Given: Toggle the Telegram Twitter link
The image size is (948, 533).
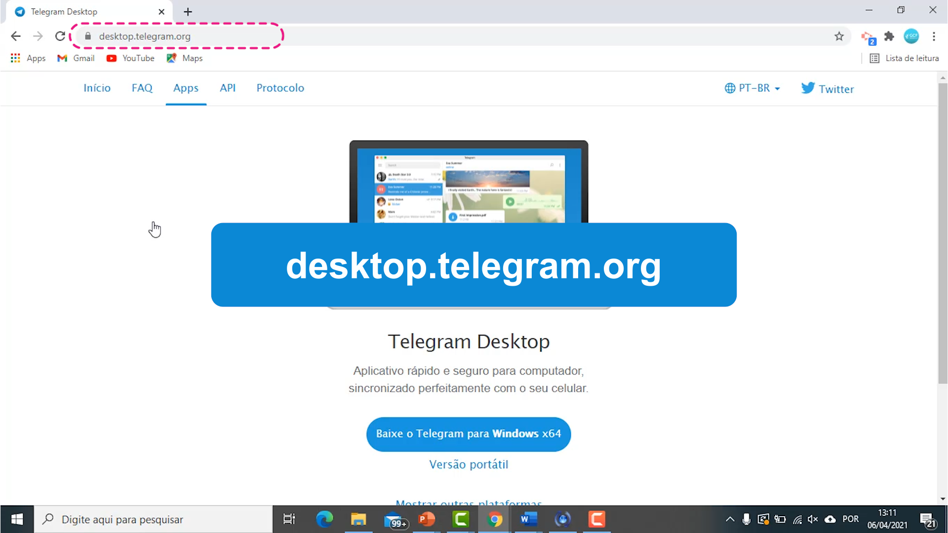Looking at the screenshot, I should click(828, 88).
